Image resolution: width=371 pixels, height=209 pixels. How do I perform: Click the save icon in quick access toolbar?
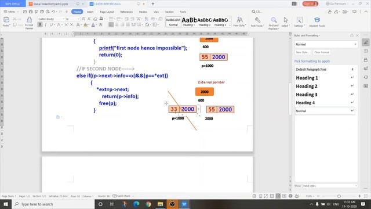[x=31, y=12]
